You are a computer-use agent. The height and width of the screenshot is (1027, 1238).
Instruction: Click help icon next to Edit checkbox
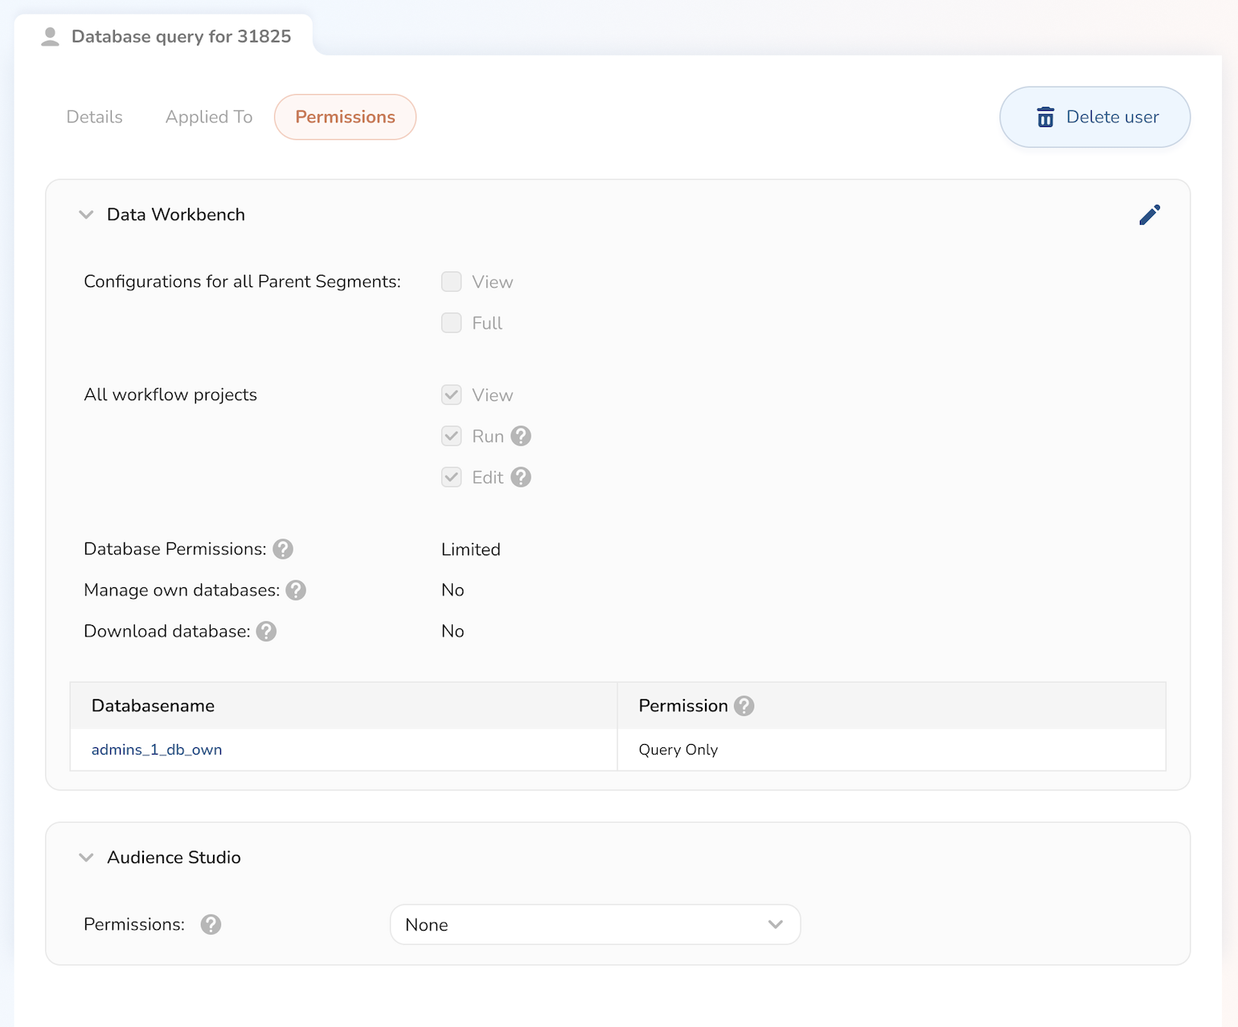(x=521, y=477)
